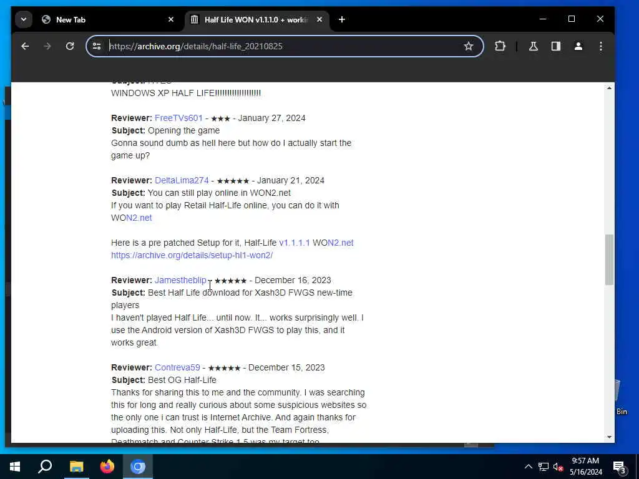Go forward with the forward arrow
Image resolution: width=639 pixels, height=479 pixels.
(x=47, y=46)
